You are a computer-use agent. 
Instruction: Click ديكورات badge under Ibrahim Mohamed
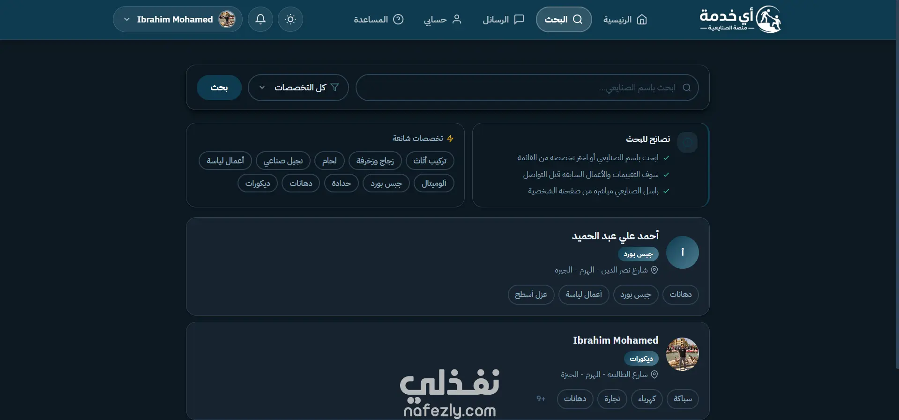641,359
